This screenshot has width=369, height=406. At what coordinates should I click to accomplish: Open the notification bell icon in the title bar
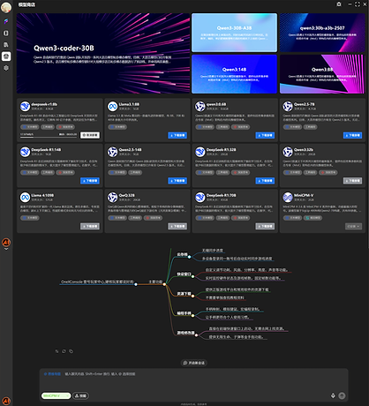(x=339, y=4)
